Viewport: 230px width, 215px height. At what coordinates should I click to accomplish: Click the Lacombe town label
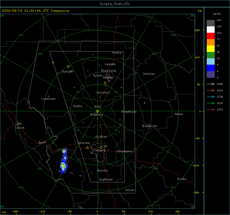click(x=110, y=64)
